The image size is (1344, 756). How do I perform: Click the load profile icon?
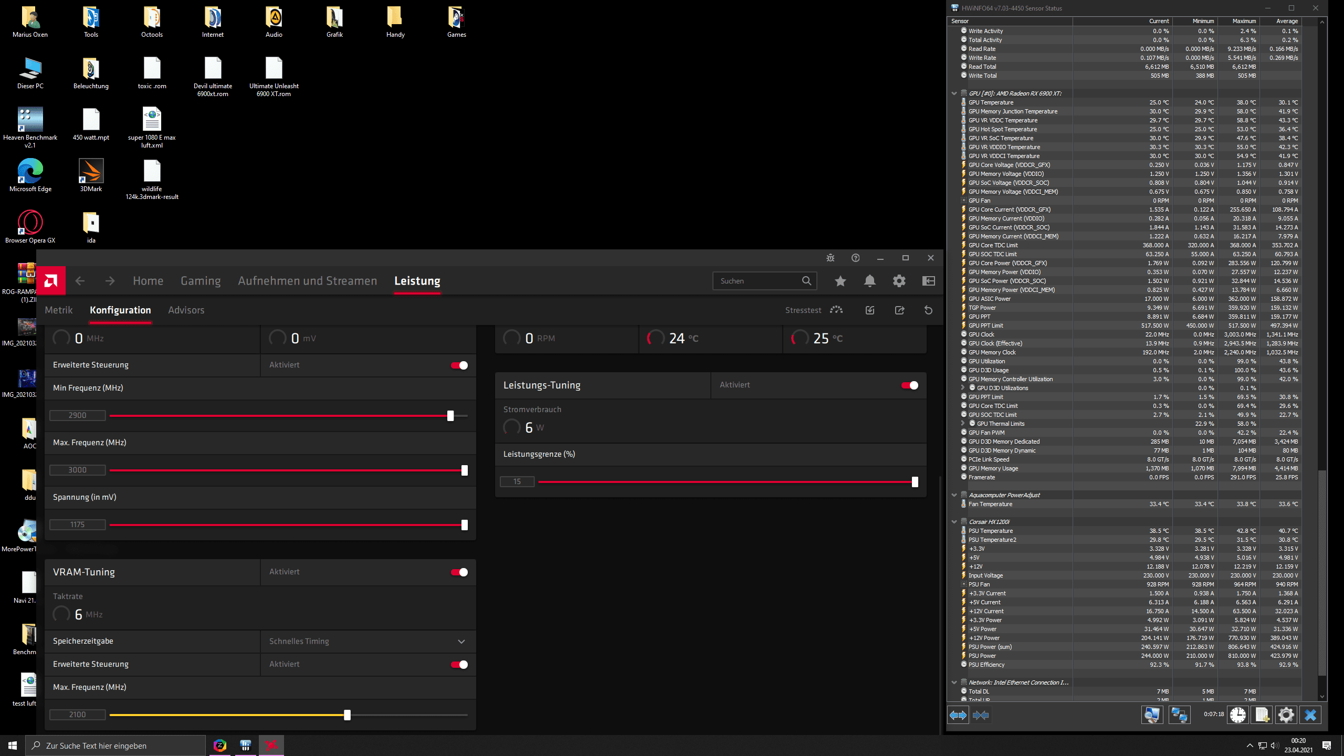[x=870, y=310]
